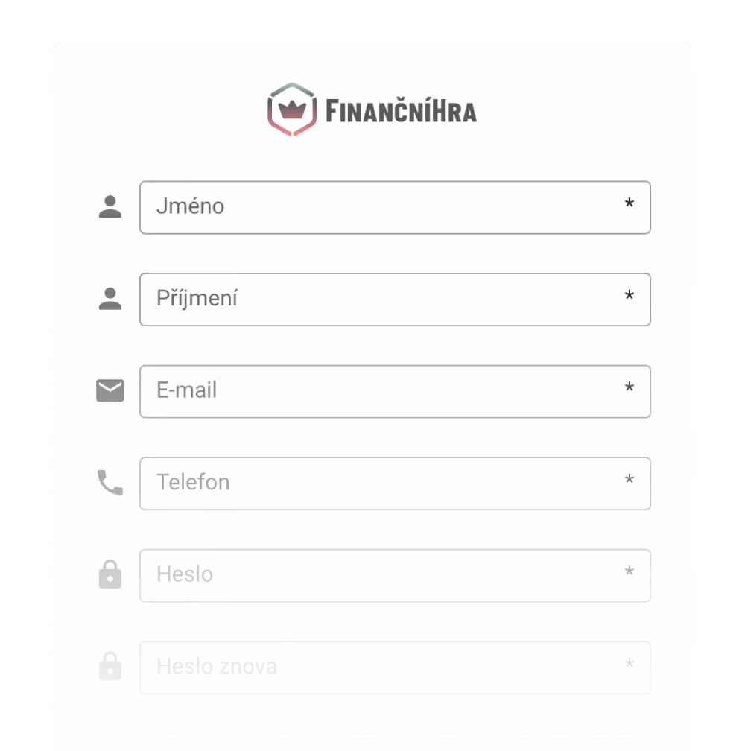This screenshot has height=751, width=739.
Task: Click the asterisk in the Telefon field
Action: (629, 480)
